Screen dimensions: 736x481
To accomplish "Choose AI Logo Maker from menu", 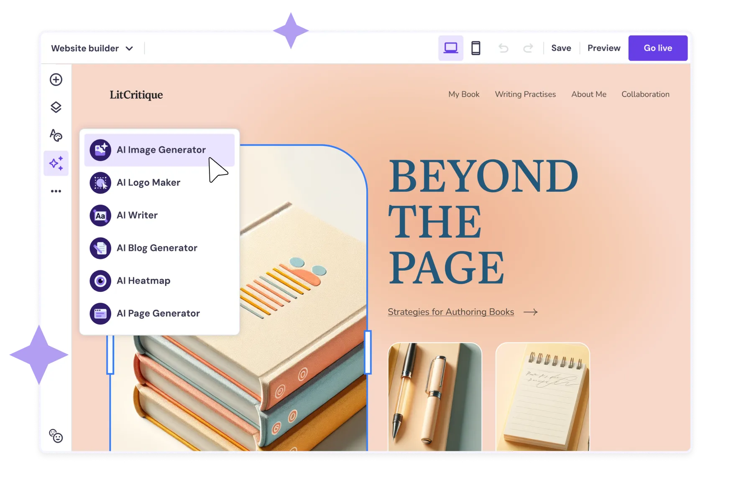I will (x=159, y=183).
